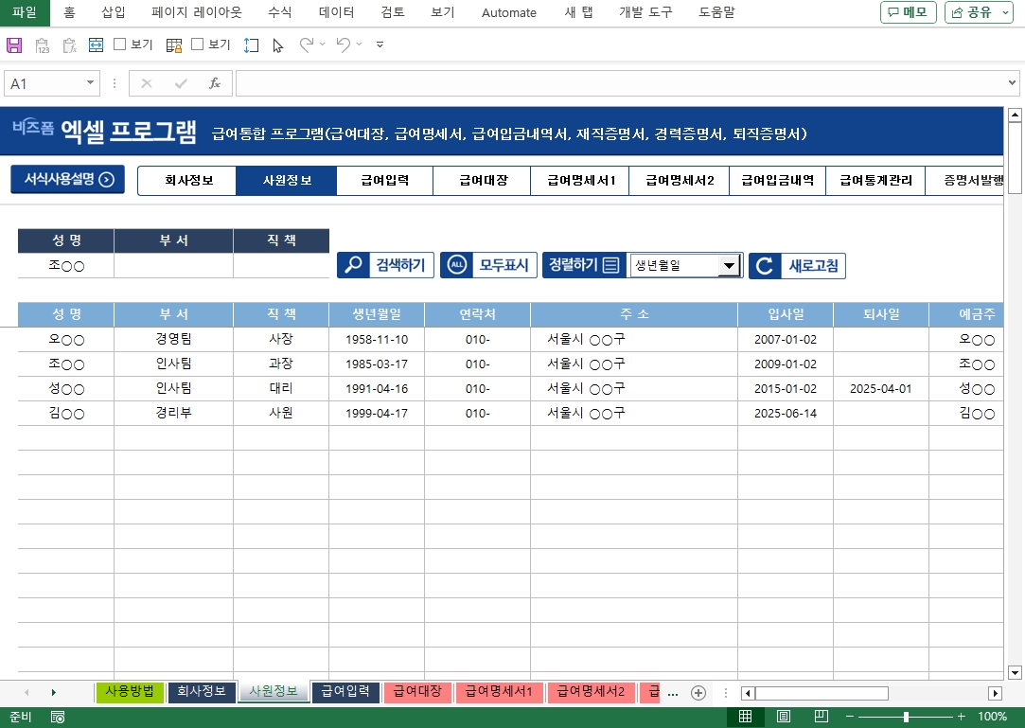Click the formula bar input field
The height and width of the screenshot is (728, 1025).
(615, 83)
